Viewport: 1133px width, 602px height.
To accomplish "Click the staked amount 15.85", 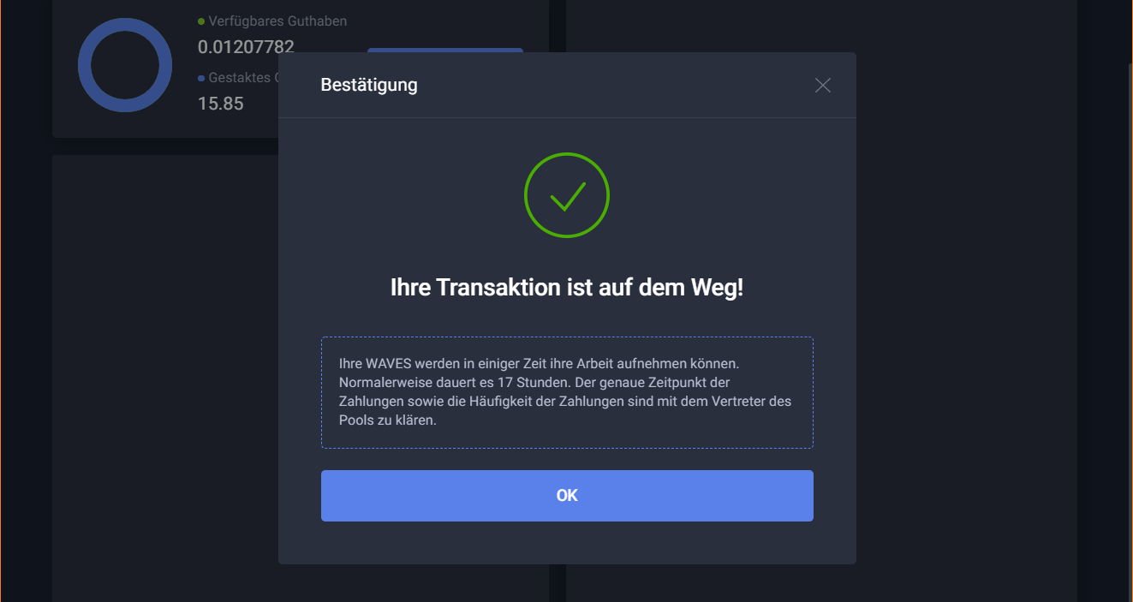I will coord(221,104).
